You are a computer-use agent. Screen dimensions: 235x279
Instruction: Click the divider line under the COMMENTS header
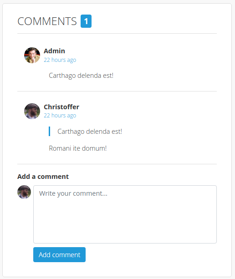click(x=117, y=33)
